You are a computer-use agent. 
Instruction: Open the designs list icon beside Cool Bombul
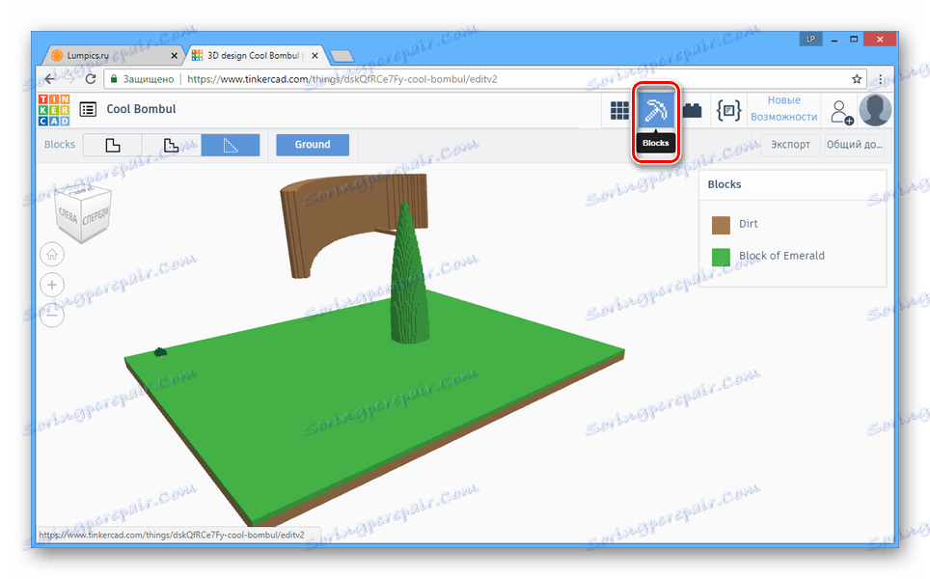88,109
